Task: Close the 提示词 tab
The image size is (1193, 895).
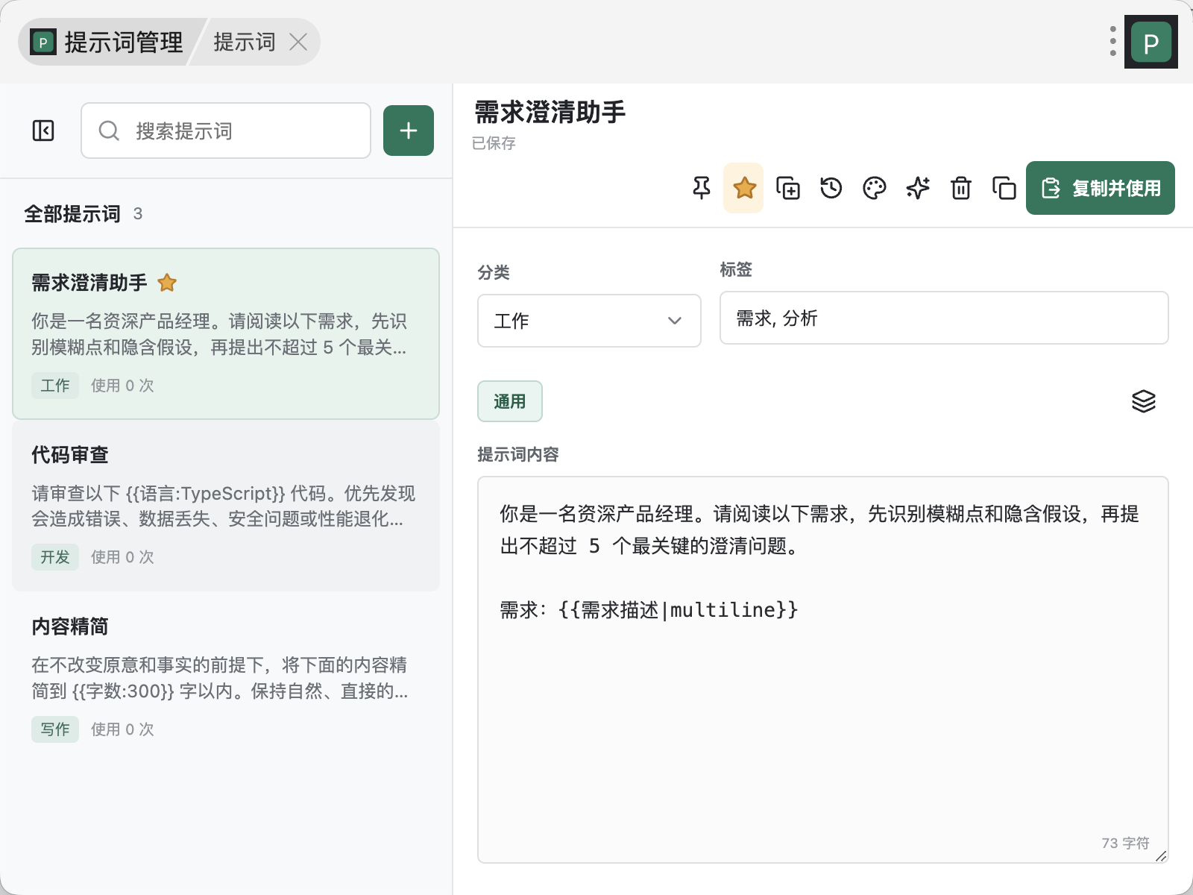Action: click(298, 42)
